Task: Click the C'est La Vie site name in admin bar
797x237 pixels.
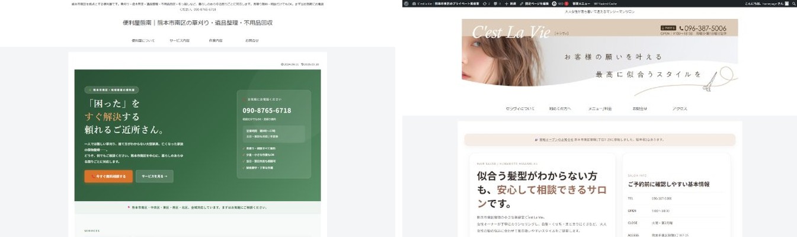Action: pos(446,4)
